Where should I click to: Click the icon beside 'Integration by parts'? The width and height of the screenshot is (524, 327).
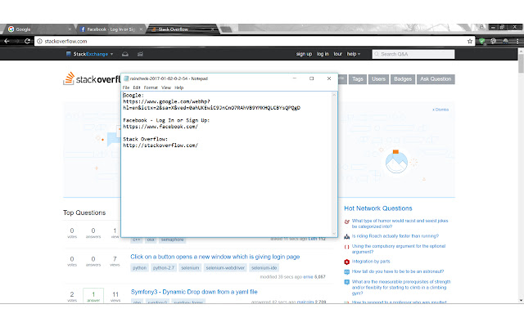[347, 262]
